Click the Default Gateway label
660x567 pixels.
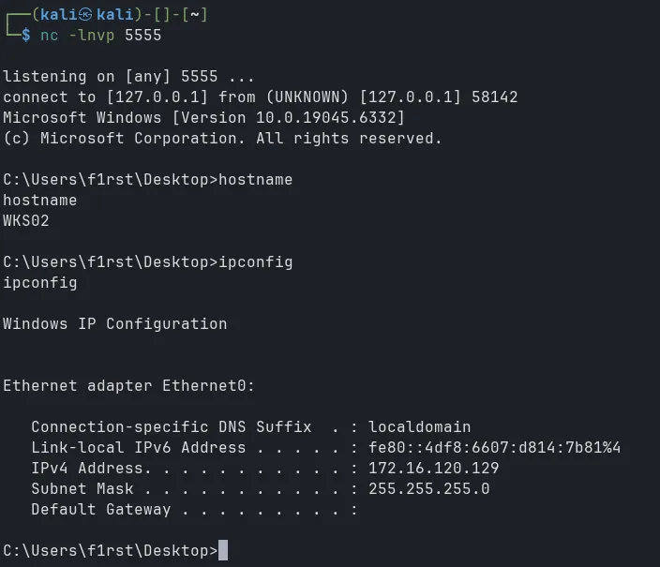tap(100, 510)
